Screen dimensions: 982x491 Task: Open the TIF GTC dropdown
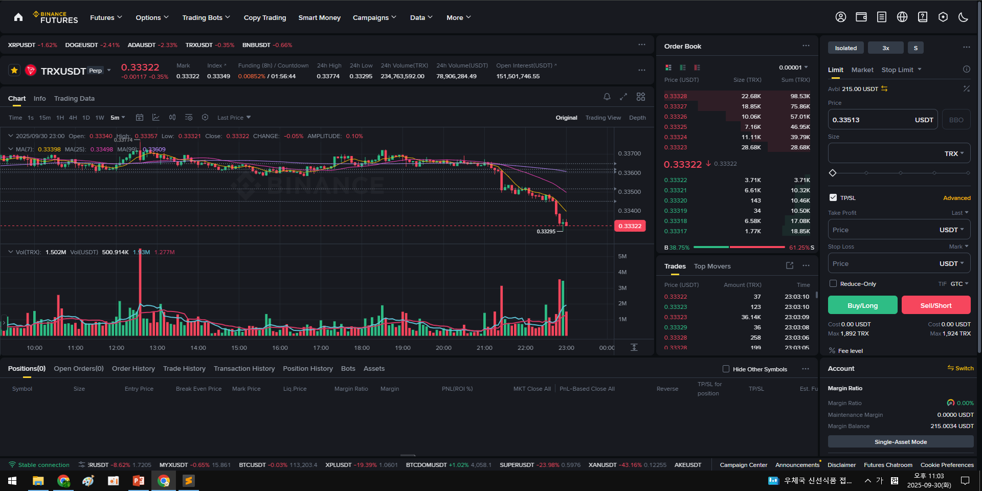pos(959,284)
